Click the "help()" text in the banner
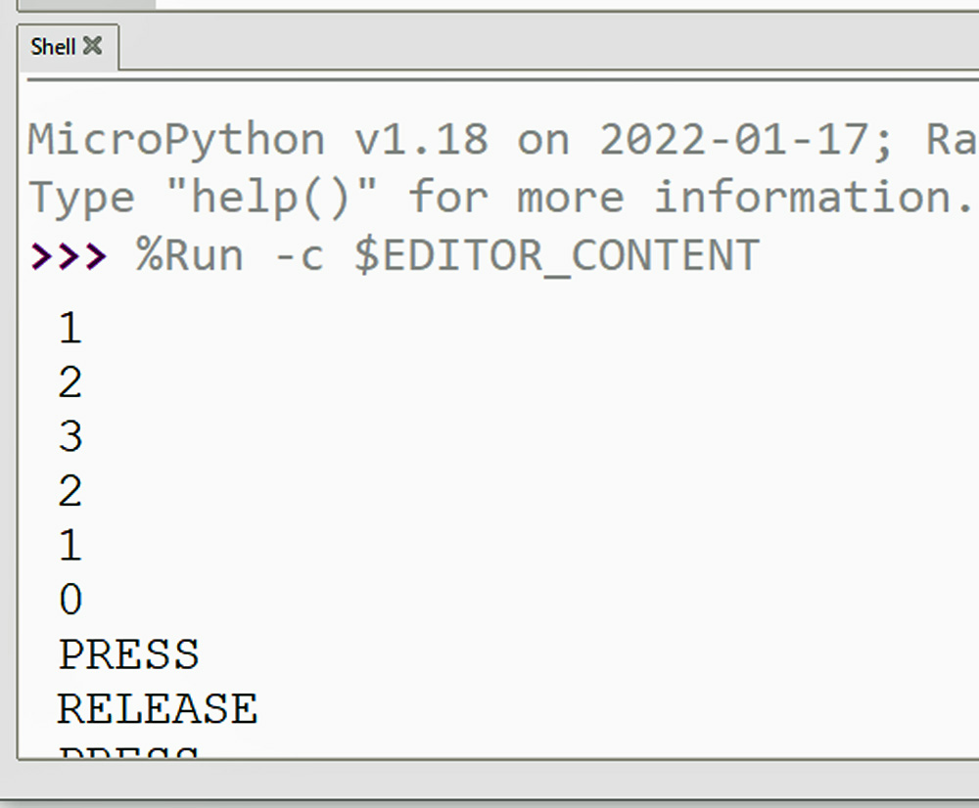This screenshot has height=808, width=979. click(x=272, y=198)
